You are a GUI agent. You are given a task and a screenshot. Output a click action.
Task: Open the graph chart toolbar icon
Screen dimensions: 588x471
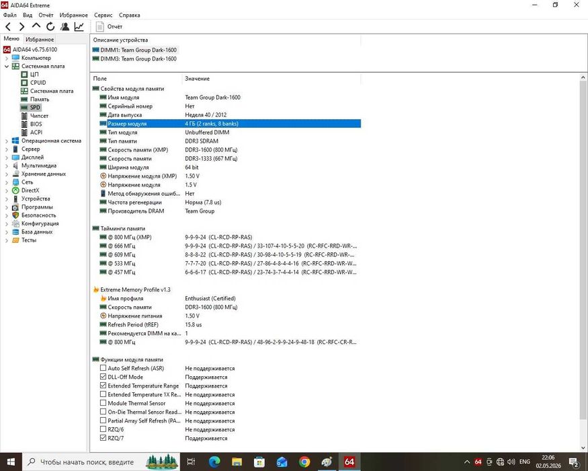79,27
